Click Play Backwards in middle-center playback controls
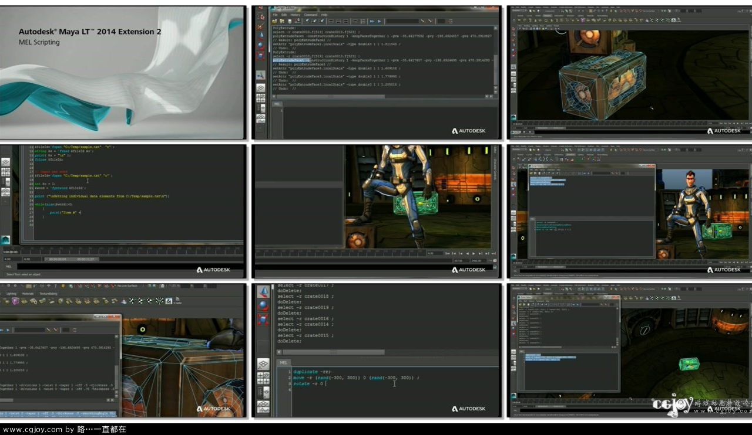The image size is (752, 435). pyautogui.click(x=468, y=253)
